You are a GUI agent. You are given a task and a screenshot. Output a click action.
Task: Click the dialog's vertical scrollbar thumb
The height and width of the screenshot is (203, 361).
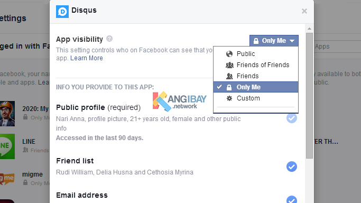coord(309,96)
